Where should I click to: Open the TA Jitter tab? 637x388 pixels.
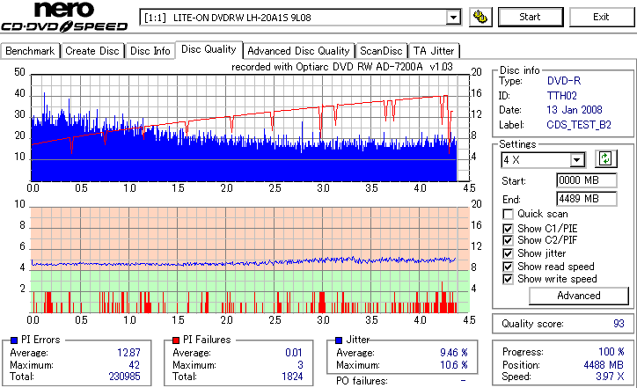click(x=434, y=51)
